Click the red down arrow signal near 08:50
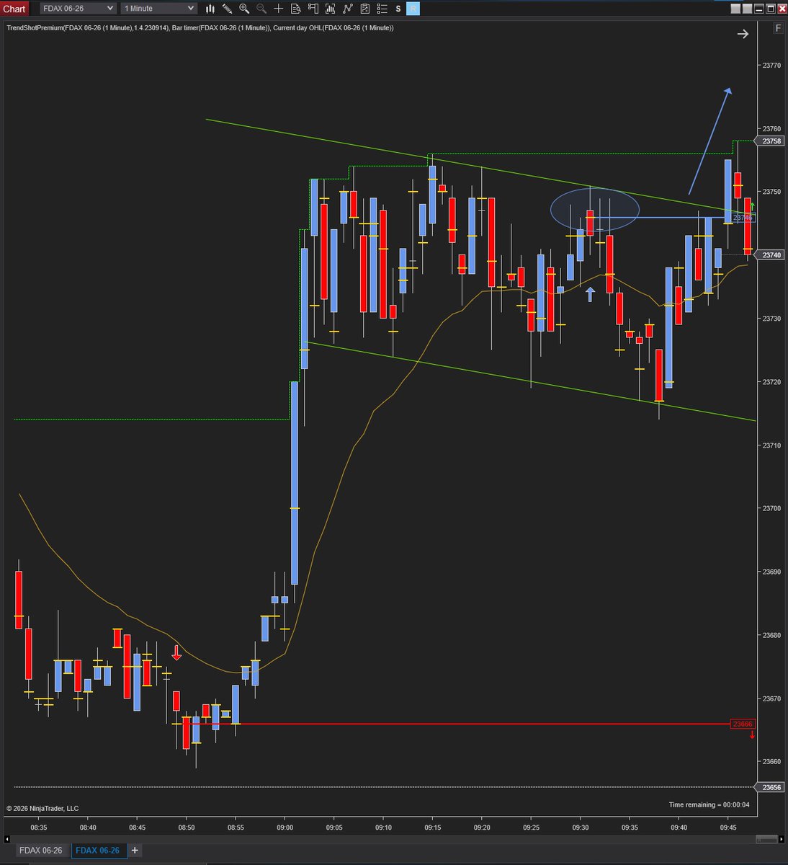 click(x=176, y=653)
